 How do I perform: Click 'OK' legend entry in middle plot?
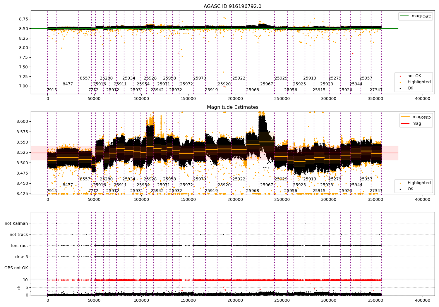[407, 189]
